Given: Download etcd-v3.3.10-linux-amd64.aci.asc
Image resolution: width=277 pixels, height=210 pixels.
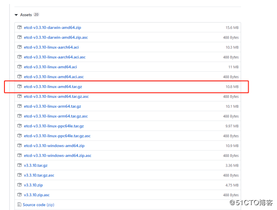Looking at the screenshot, I should pos(54,77).
